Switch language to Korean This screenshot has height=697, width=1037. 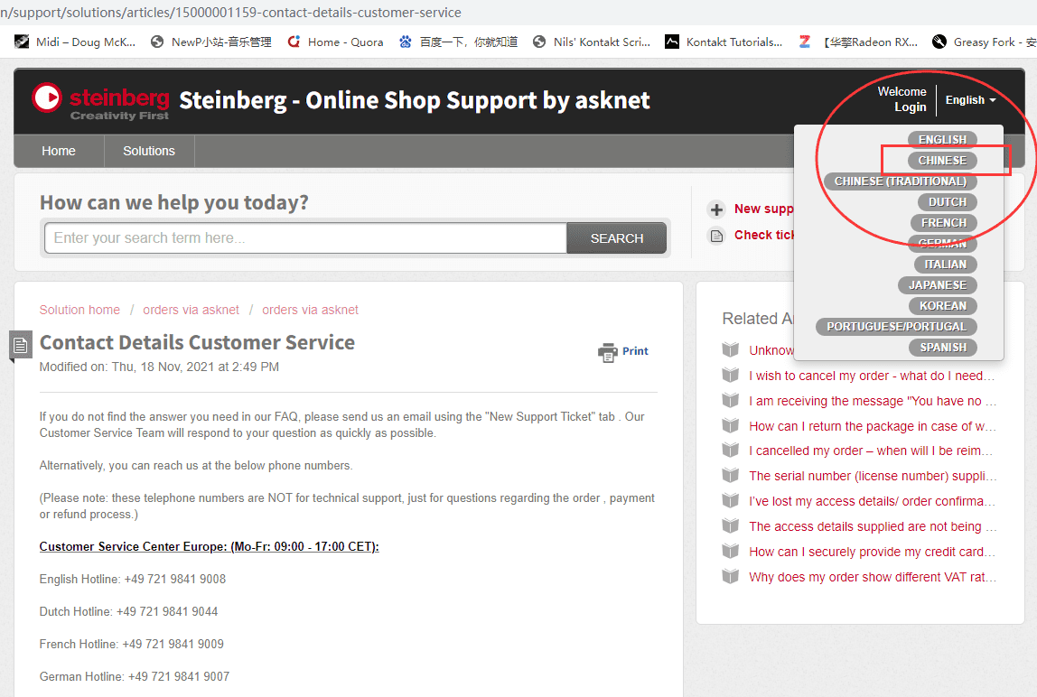point(943,306)
